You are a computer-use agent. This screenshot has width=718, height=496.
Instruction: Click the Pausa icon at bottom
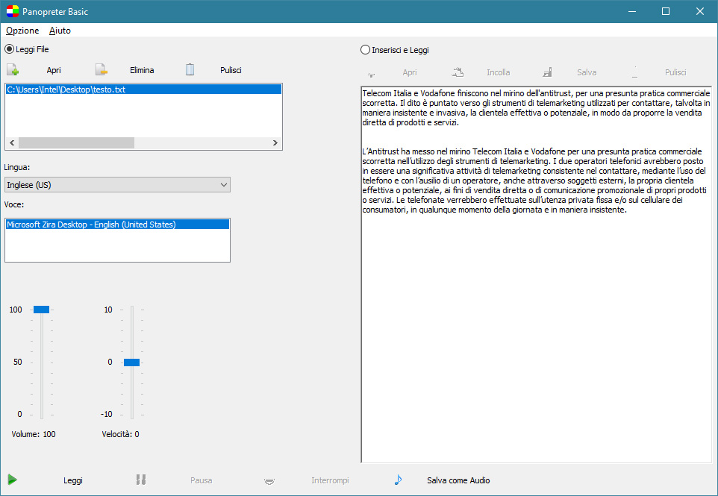coord(140,480)
